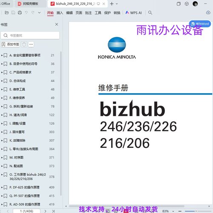Viewport: 213px width, 213px height.
Task: Open the 开始 ribbon tab
Action: (50, 13)
